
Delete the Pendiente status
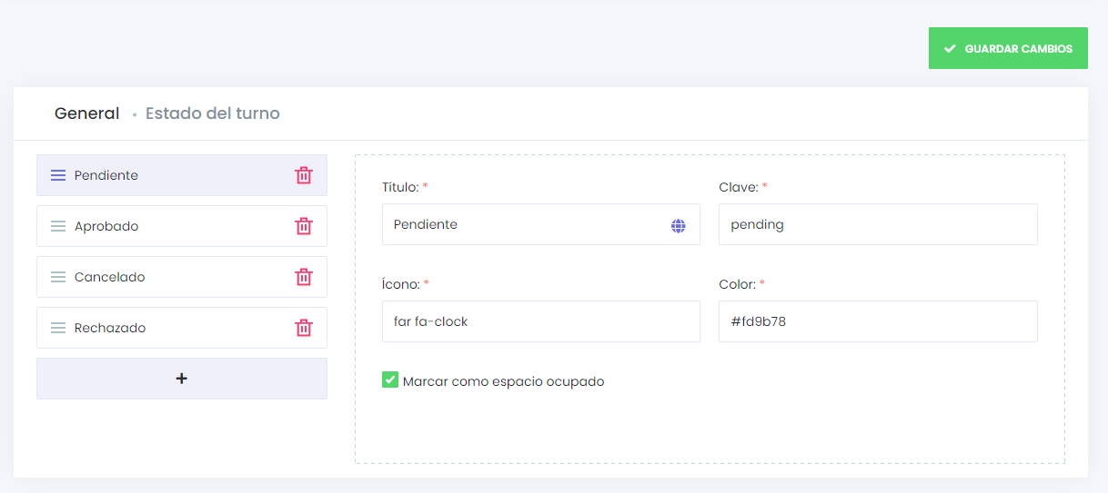(304, 175)
